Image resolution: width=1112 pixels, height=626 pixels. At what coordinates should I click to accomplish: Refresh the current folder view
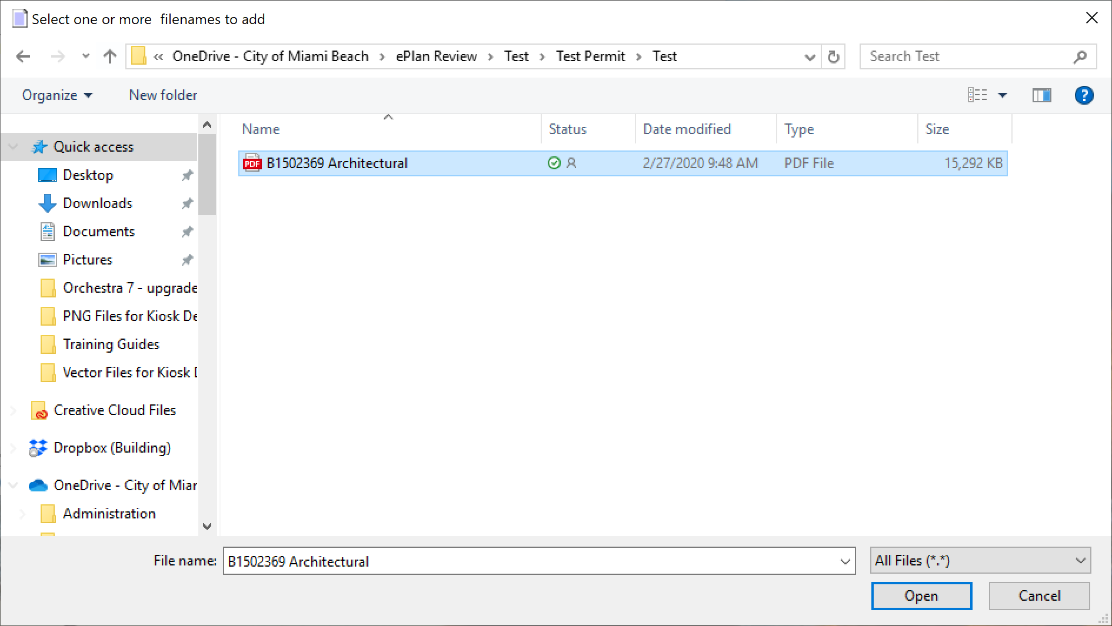[833, 57]
